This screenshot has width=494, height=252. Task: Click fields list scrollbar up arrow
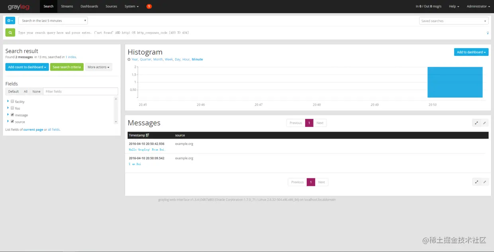click(x=116, y=98)
